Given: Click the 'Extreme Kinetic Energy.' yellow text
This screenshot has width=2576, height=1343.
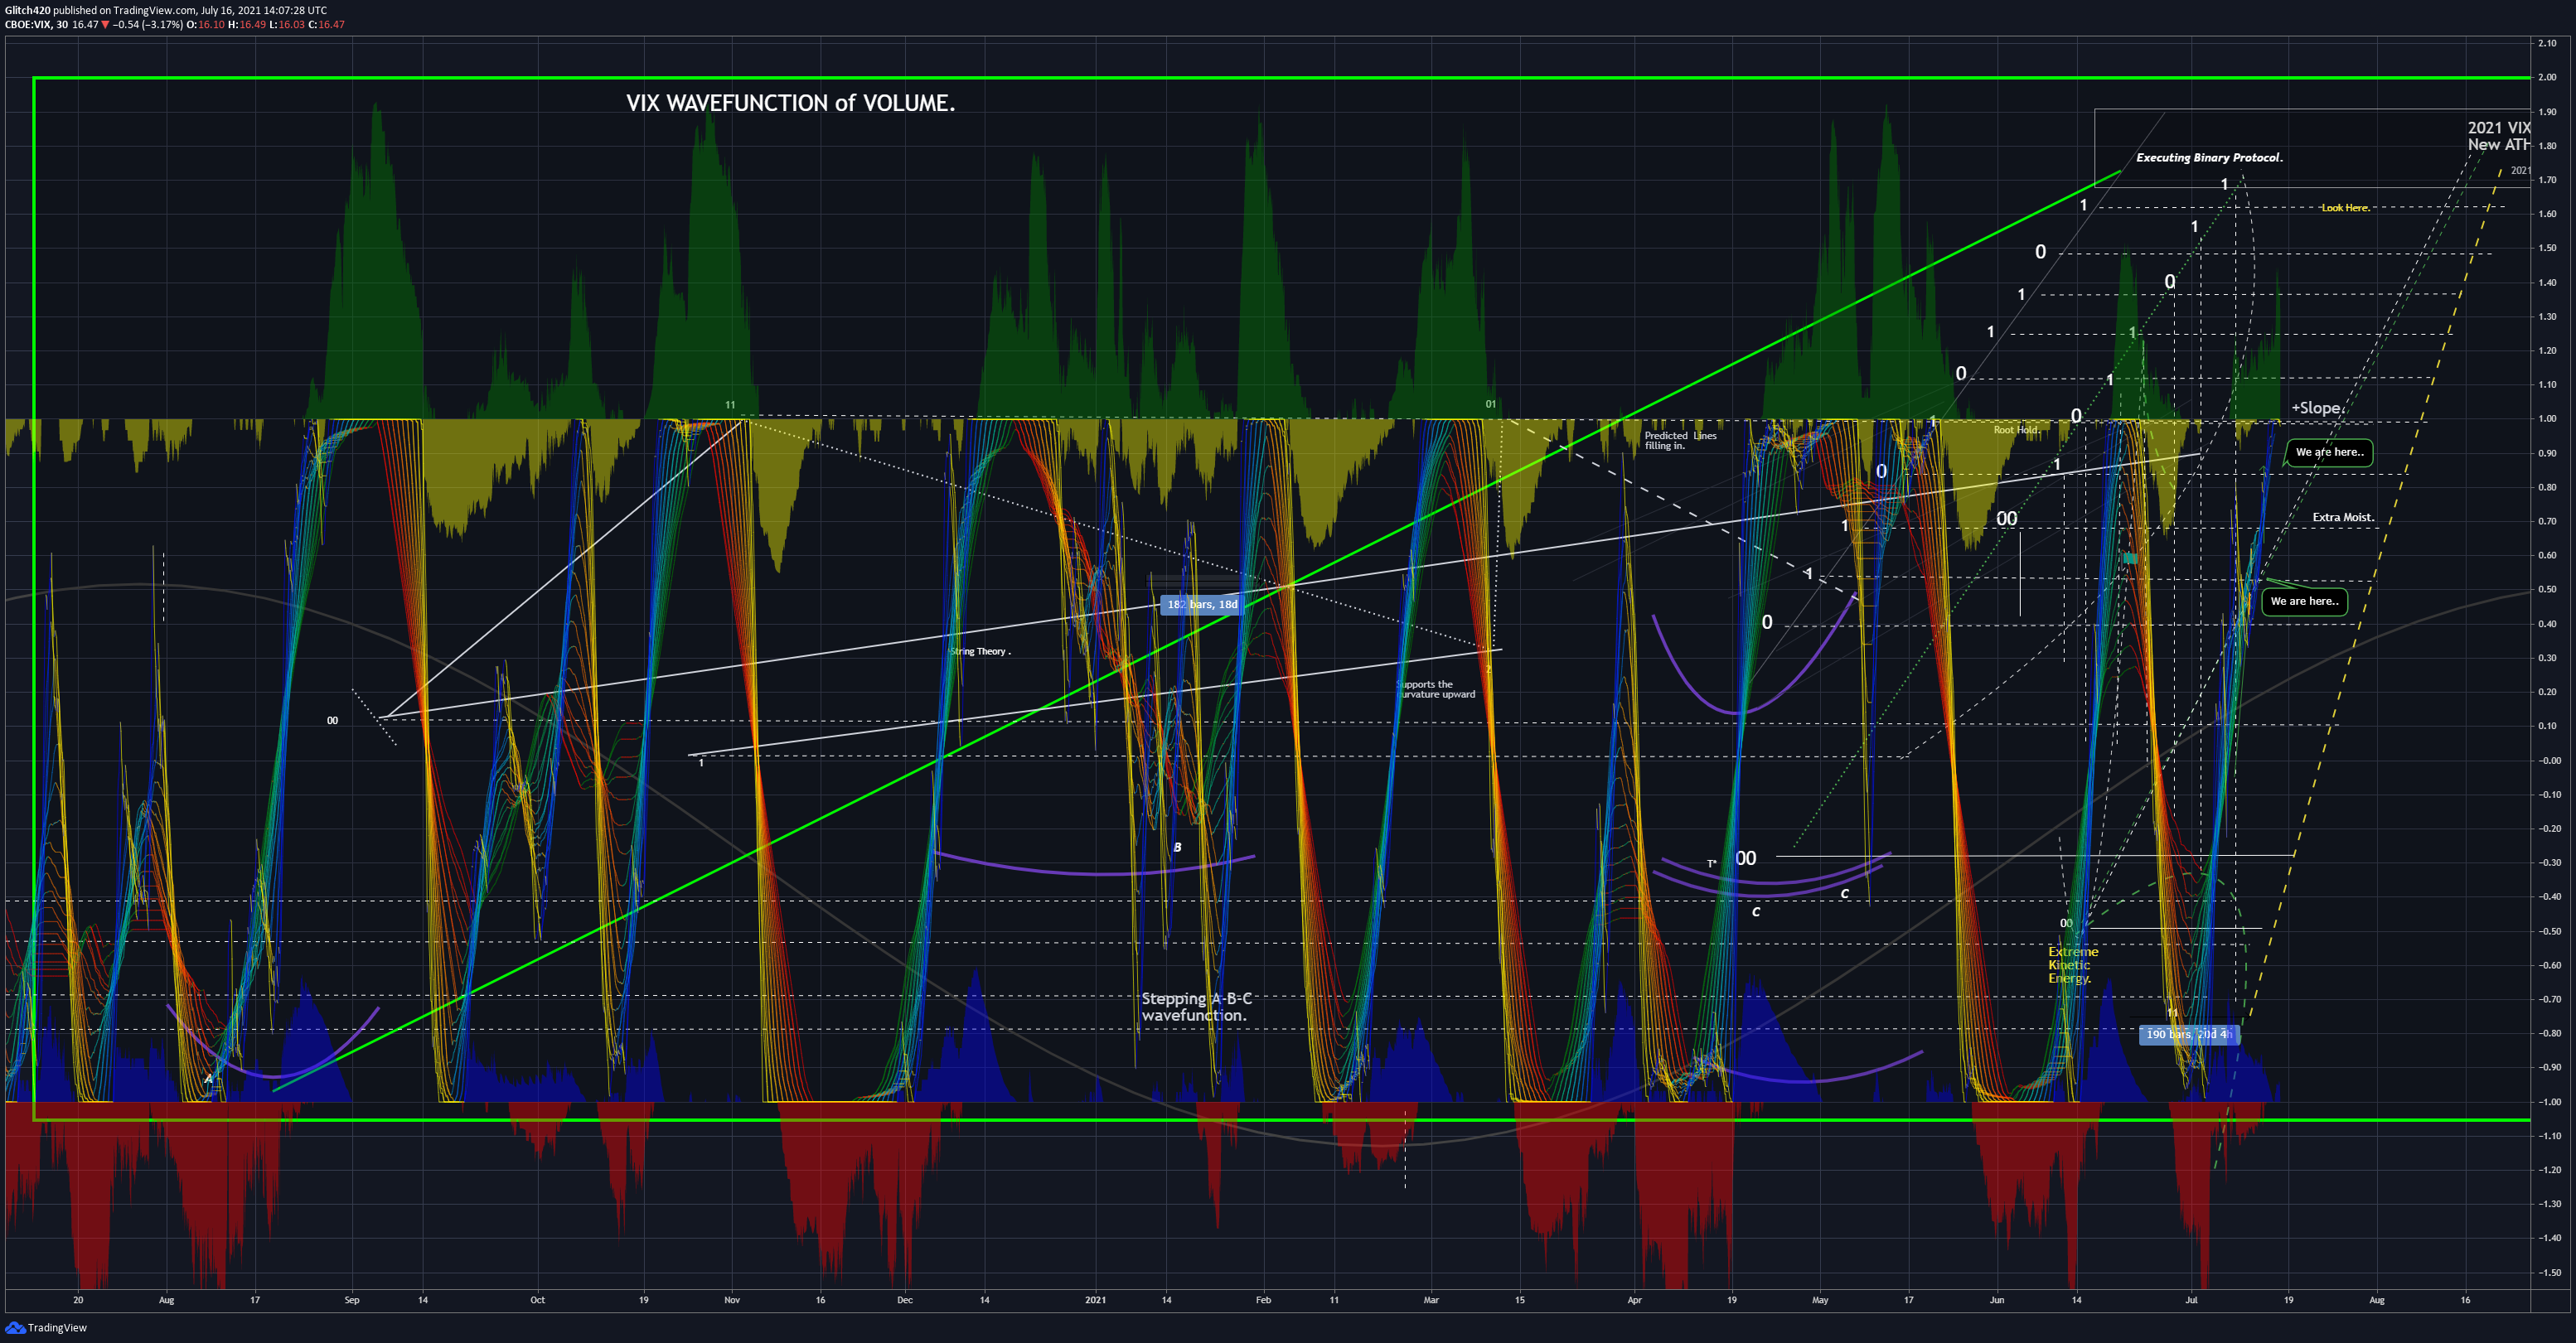Looking at the screenshot, I should [x=2072, y=965].
